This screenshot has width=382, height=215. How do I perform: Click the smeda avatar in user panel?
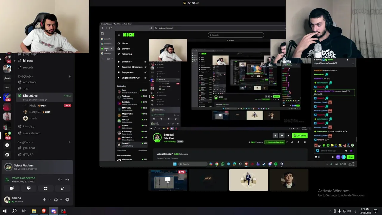coord(7,199)
